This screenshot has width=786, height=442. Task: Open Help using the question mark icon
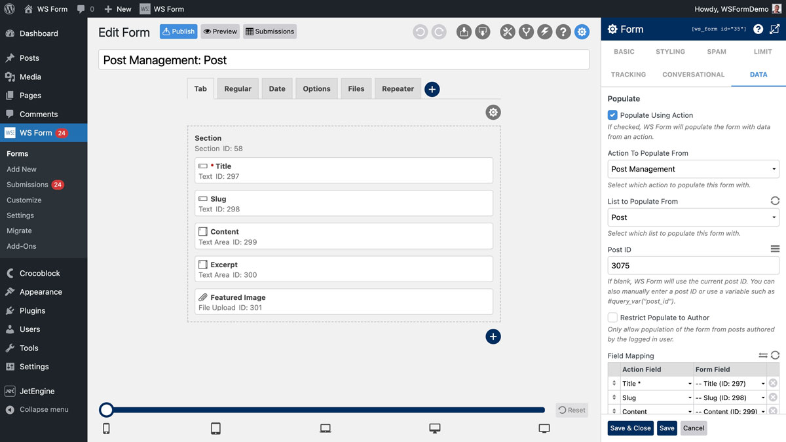(563, 31)
